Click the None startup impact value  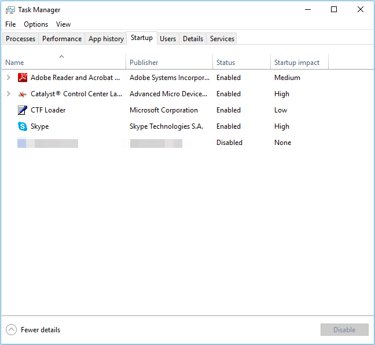click(282, 143)
